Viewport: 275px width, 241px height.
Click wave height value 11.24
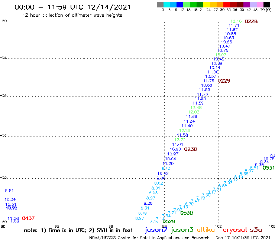pos(189,121)
